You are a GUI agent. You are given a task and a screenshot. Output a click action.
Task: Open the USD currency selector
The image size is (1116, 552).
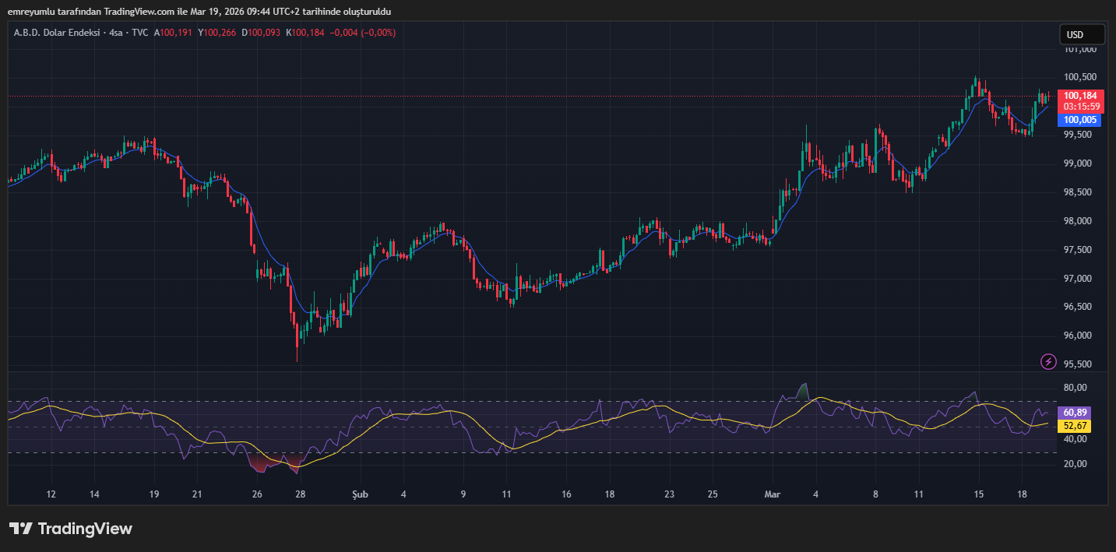coord(1082,34)
